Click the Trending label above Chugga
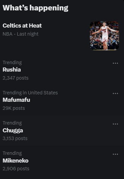 click(x=12, y=123)
